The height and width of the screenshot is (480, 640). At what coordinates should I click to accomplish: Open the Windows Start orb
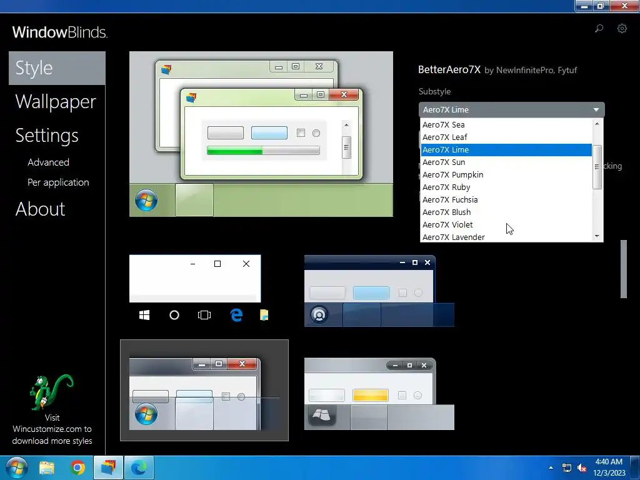tap(17, 467)
